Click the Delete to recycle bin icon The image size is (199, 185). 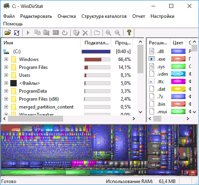tap(76, 32)
